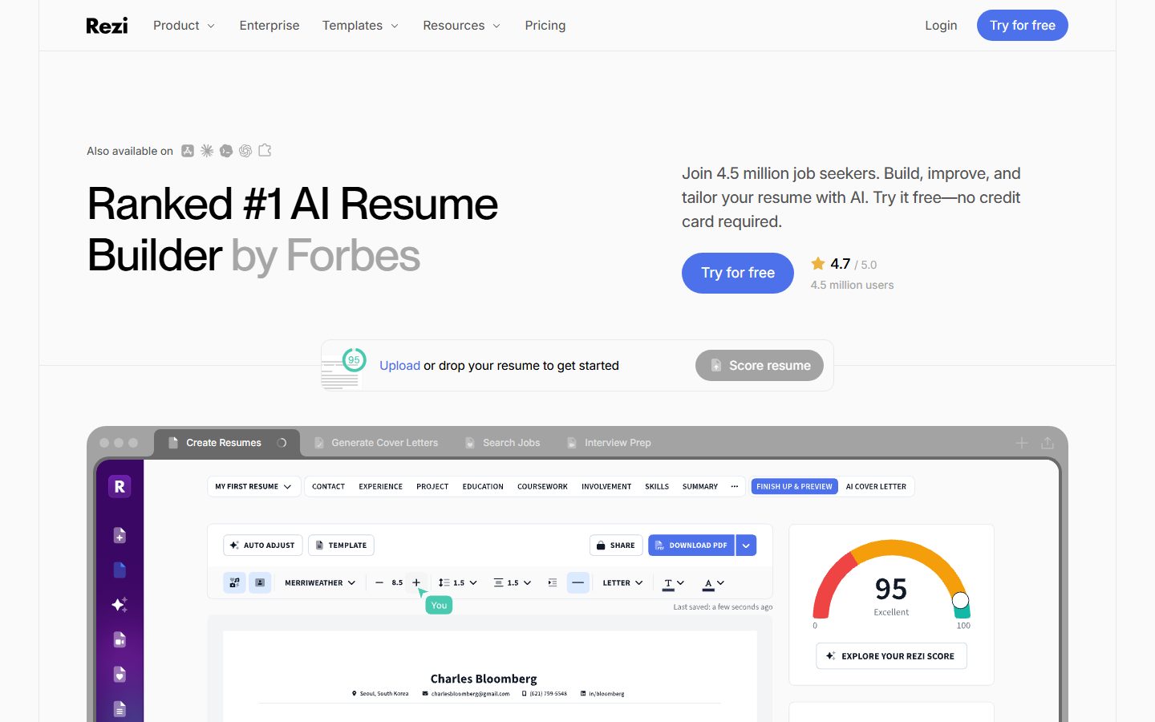Select the Project section tab
Image resolution: width=1155 pixels, height=722 pixels.
point(432,487)
